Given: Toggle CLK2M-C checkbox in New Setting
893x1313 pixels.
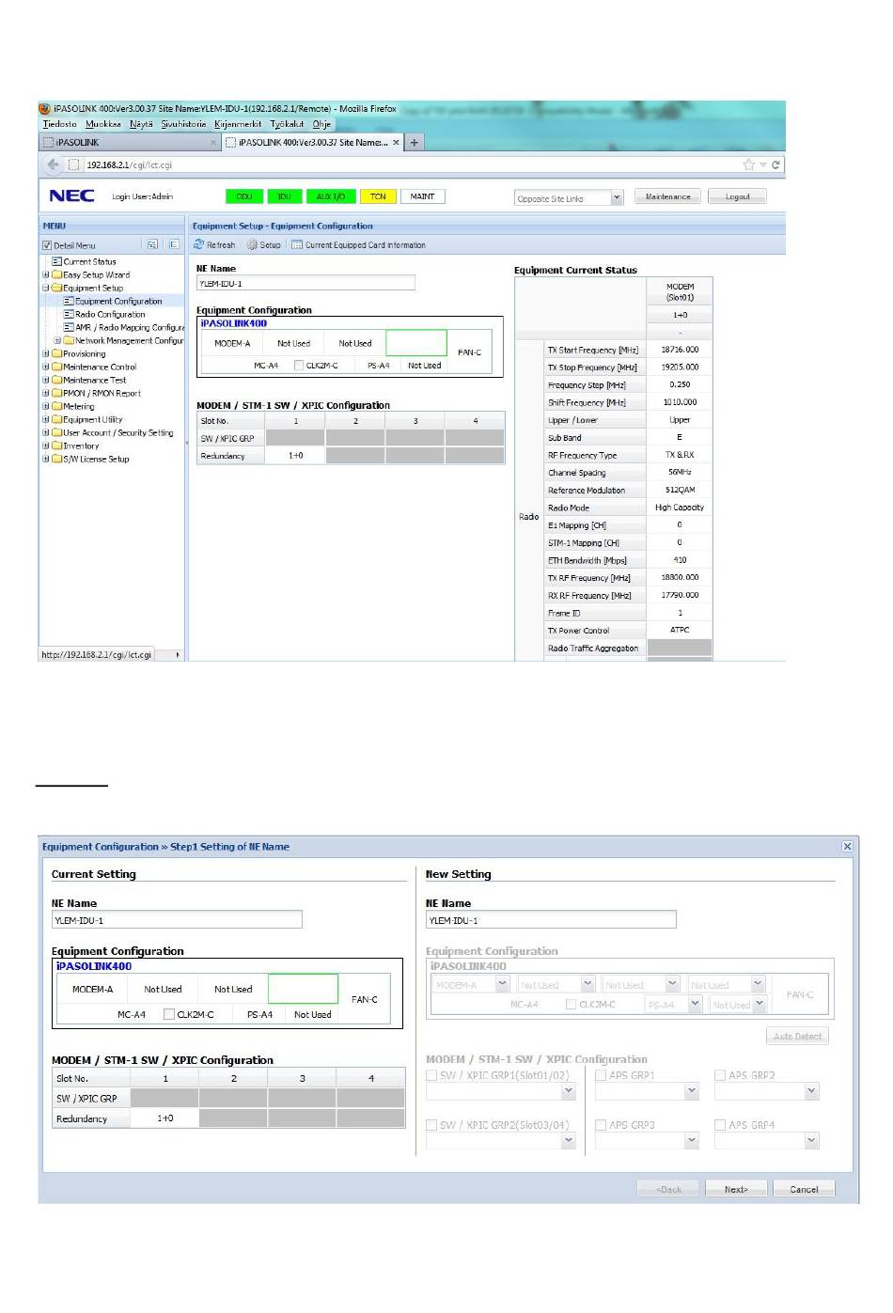Looking at the screenshot, I should coord(571,1004).
